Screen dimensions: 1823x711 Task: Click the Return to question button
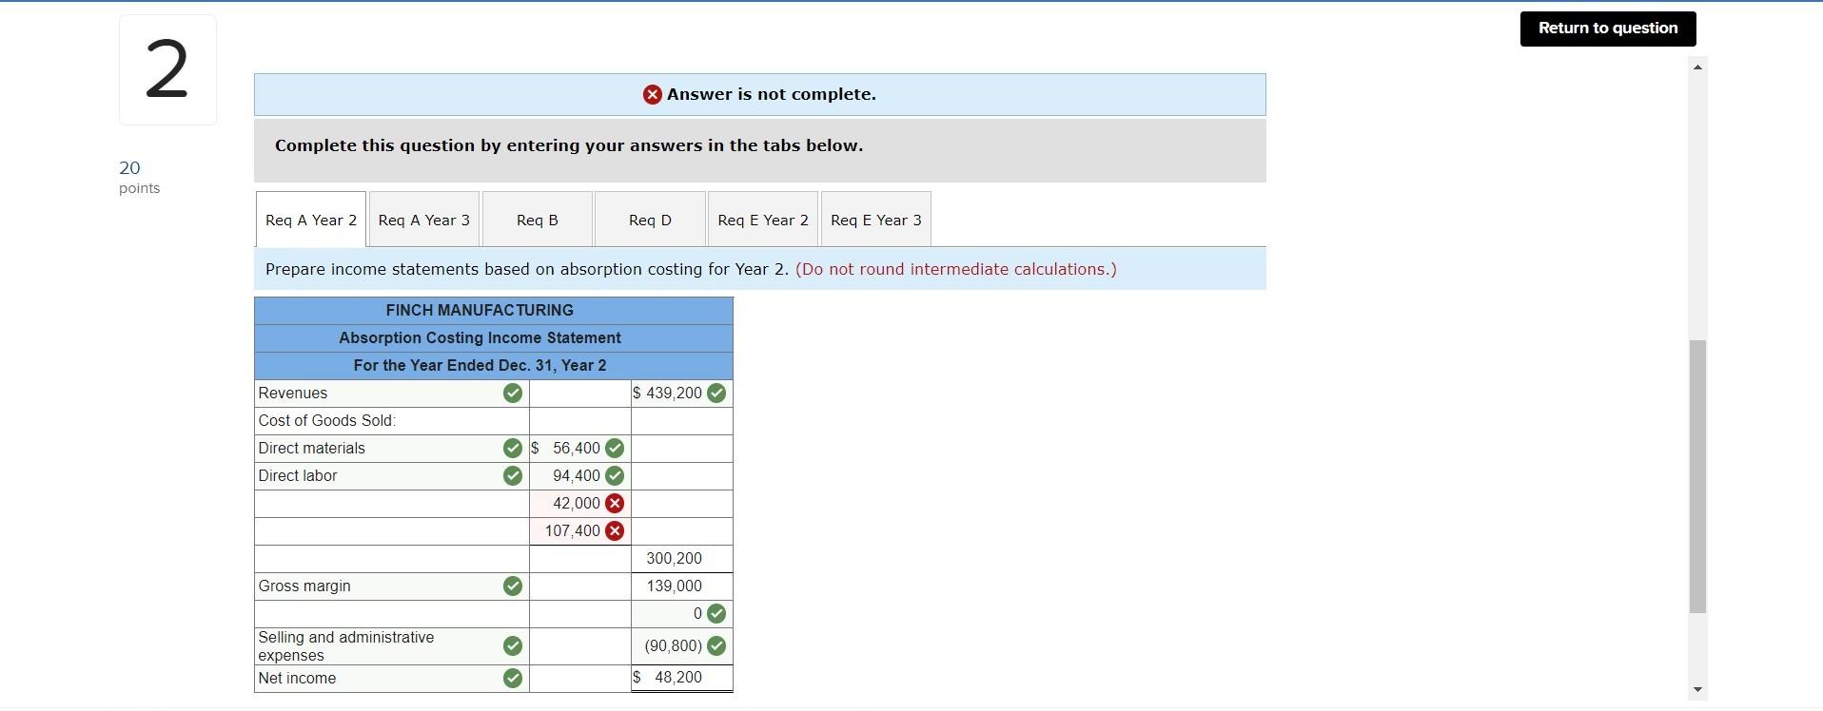(1608, 29)
